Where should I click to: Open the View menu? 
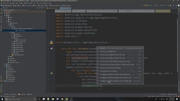[8, 3]
